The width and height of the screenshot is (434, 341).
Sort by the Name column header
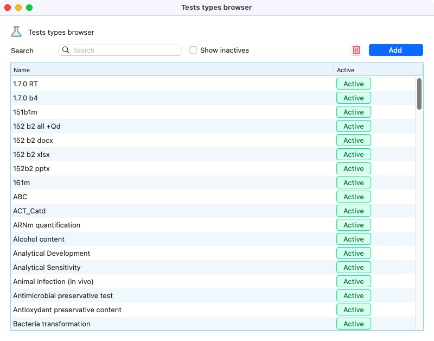click(x=172, y=70)
